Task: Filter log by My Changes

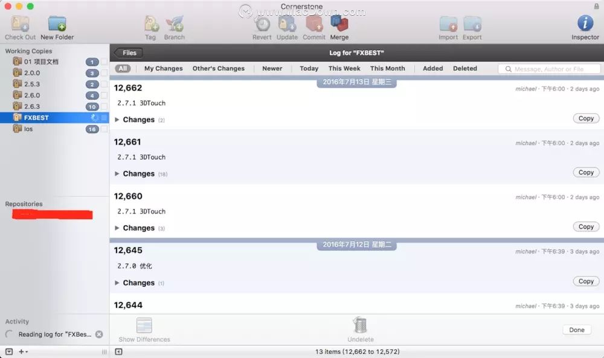Action: coord(163,68)
